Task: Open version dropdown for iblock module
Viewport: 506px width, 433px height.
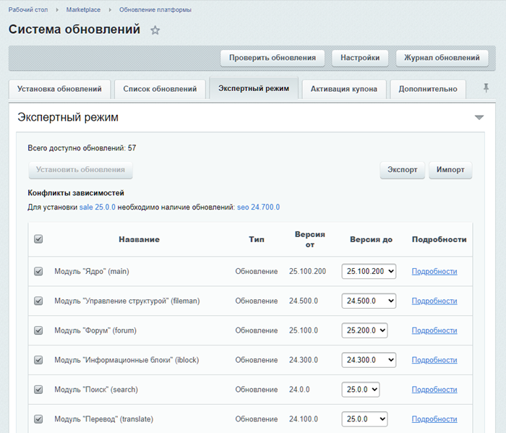Action: (369, 360)
